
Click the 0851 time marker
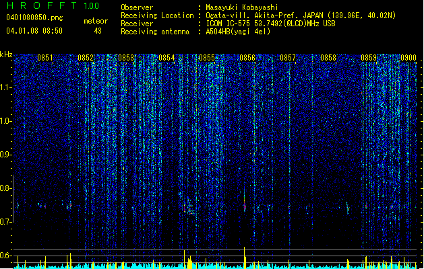pos(45,58)
